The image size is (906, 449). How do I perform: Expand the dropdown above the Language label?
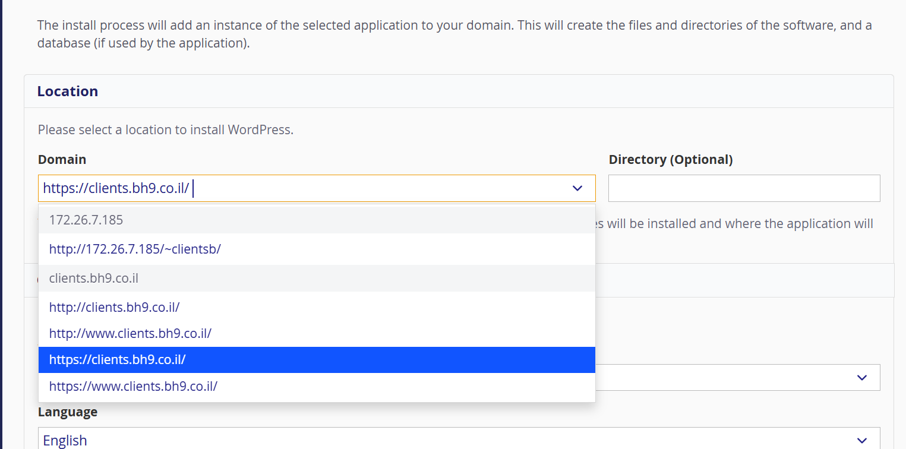861,378
